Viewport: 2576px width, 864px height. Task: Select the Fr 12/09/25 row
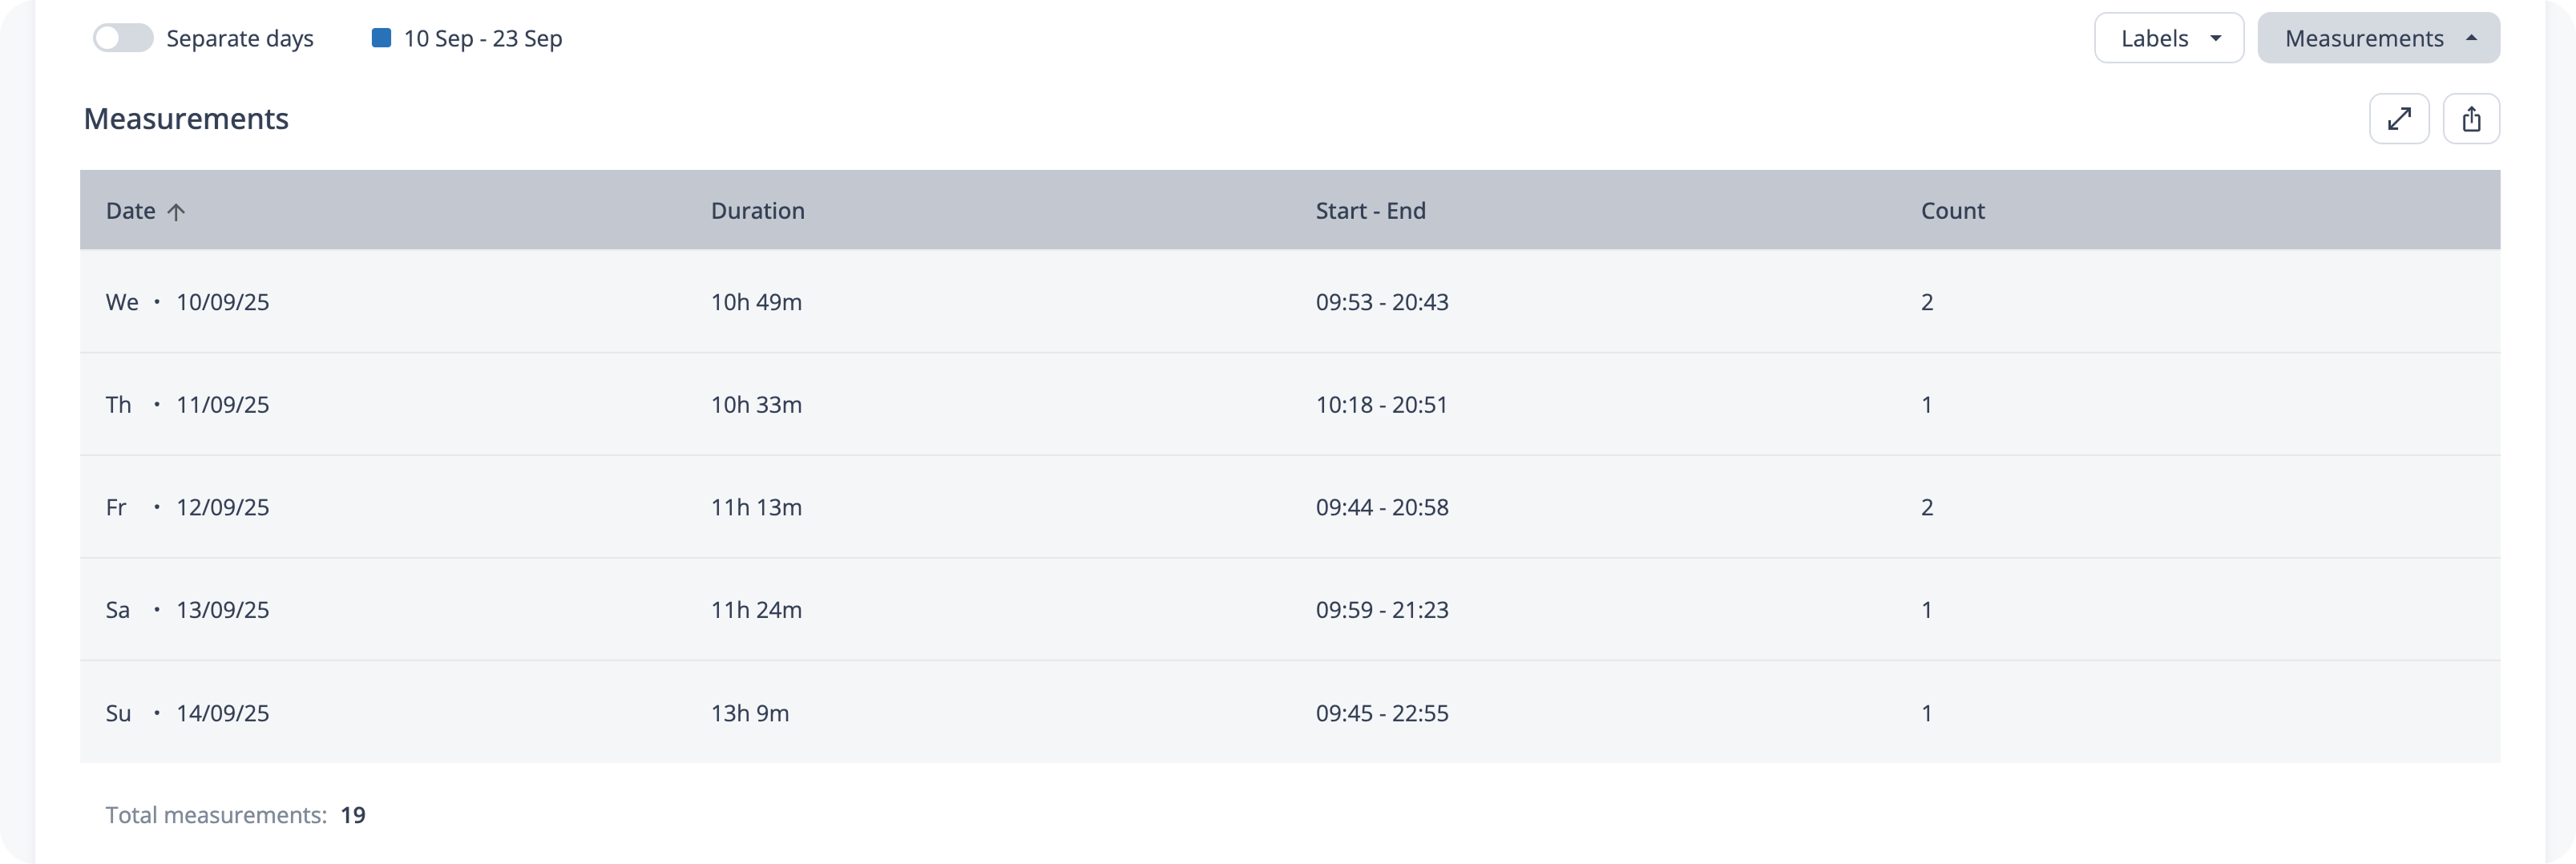point(187,508)
